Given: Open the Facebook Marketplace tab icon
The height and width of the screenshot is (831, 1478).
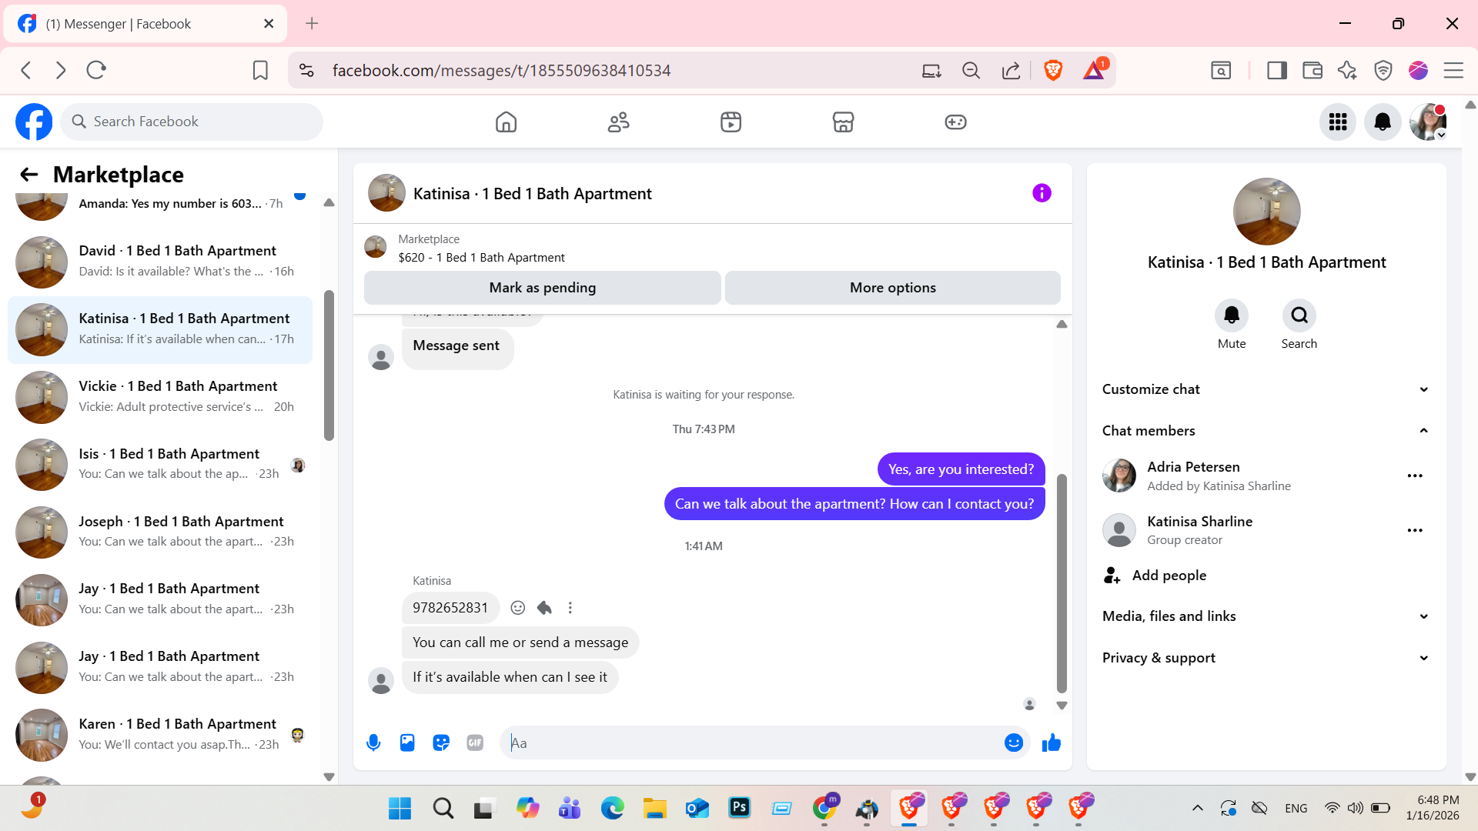Looking at the screenshot, I should (x=843, y=122).
